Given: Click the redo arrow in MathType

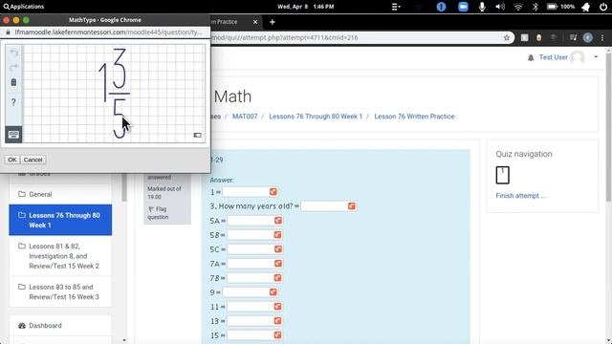Looking at the screenshot, I should 13,68.
